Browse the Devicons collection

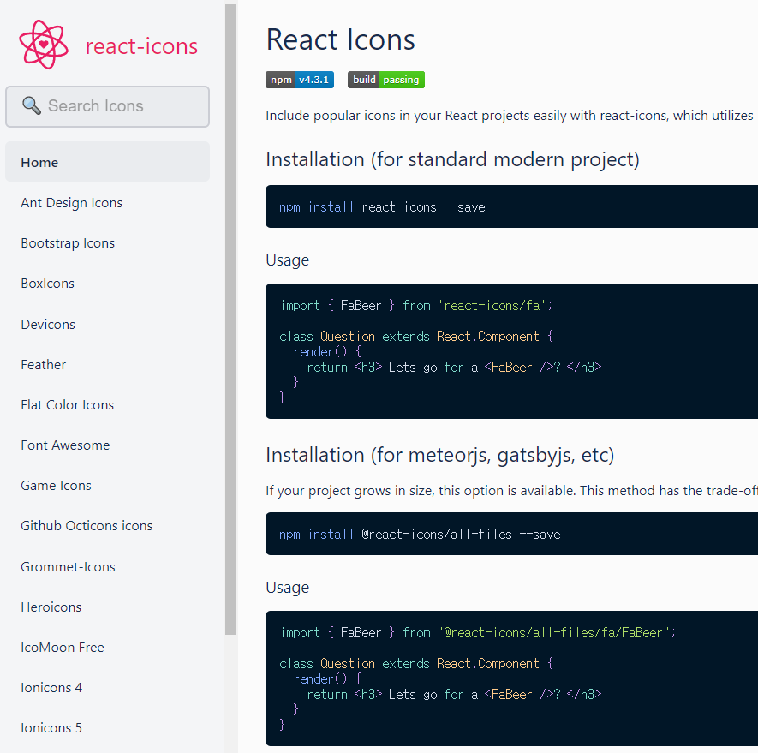pyautogui.click(x=47, y=324)
